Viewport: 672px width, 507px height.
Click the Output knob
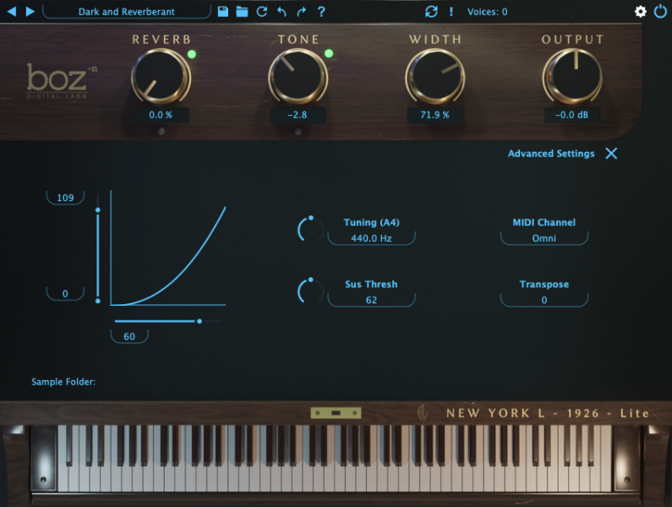573,77
